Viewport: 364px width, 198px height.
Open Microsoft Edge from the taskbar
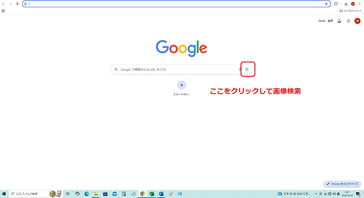(87, 194)
